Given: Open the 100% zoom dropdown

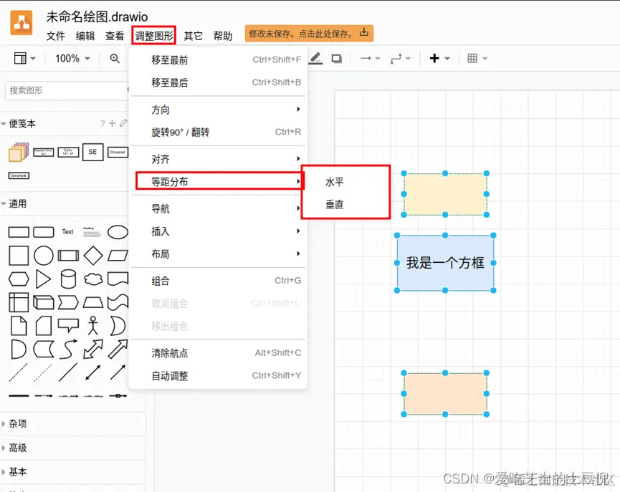Looking at the screenshot, I should pos(72,59).
